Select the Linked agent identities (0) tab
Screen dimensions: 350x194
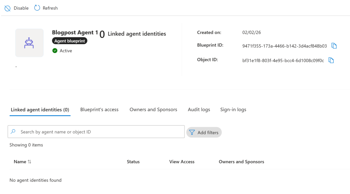click(x=40, y=110)
